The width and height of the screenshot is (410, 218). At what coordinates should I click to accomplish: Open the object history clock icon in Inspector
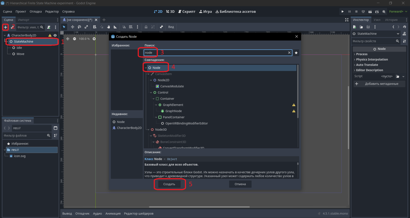point(405,27)
